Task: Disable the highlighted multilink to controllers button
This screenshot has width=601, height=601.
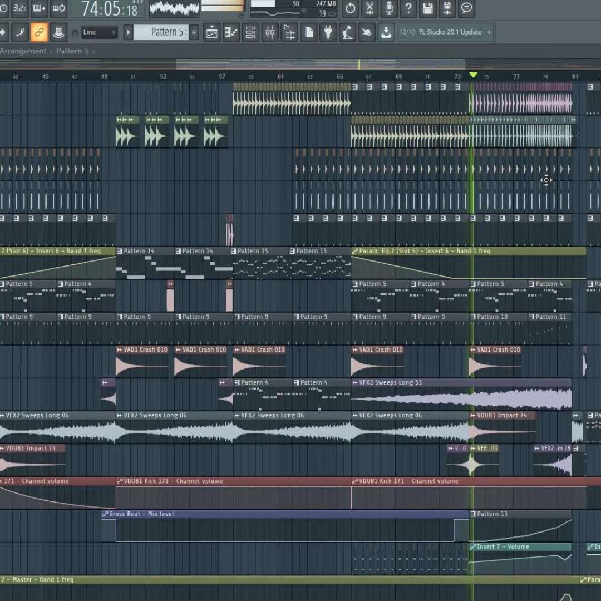Action: click(x=39, y=32)
